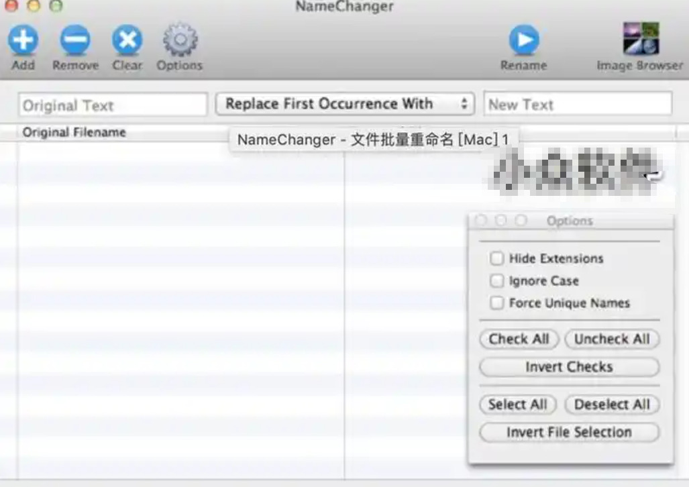Viewport: 689px width, 487px height.
Task: Enable the Hide Extensions checkbox
Action: coord(496,258)
